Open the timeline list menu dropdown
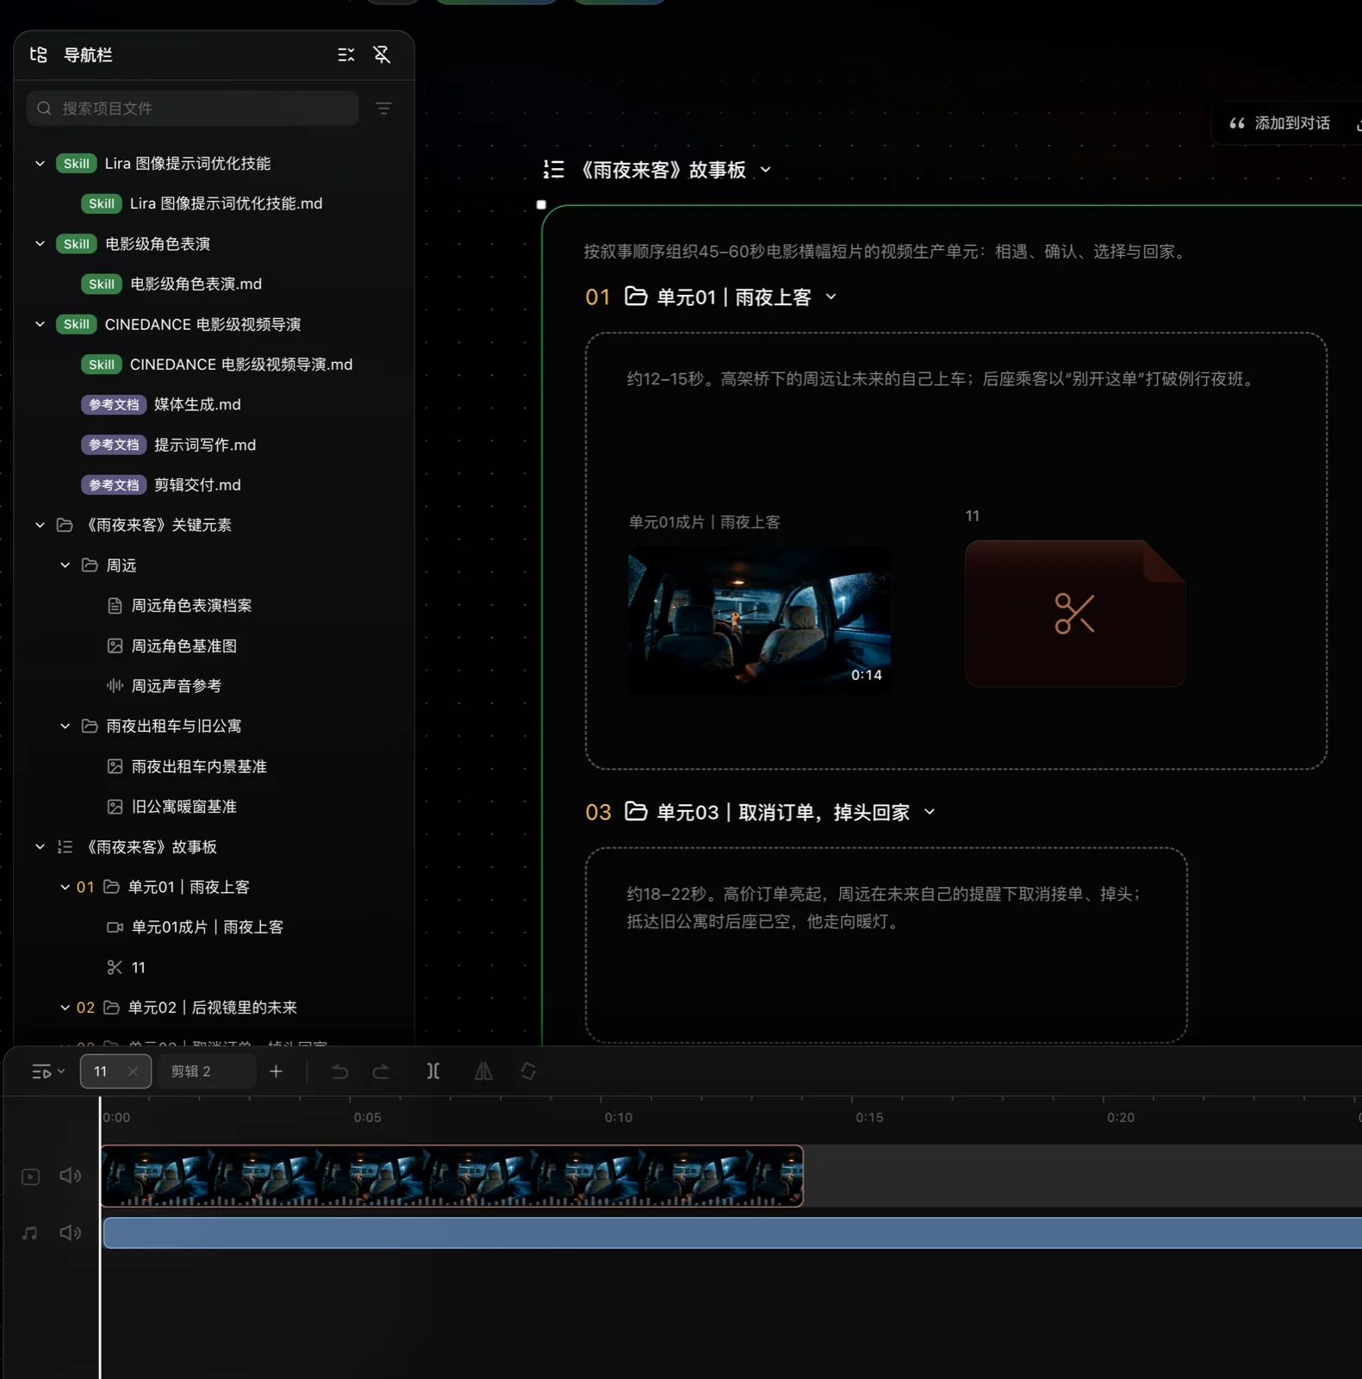Viewport: 1362px width, 1379px height. 48,1071
